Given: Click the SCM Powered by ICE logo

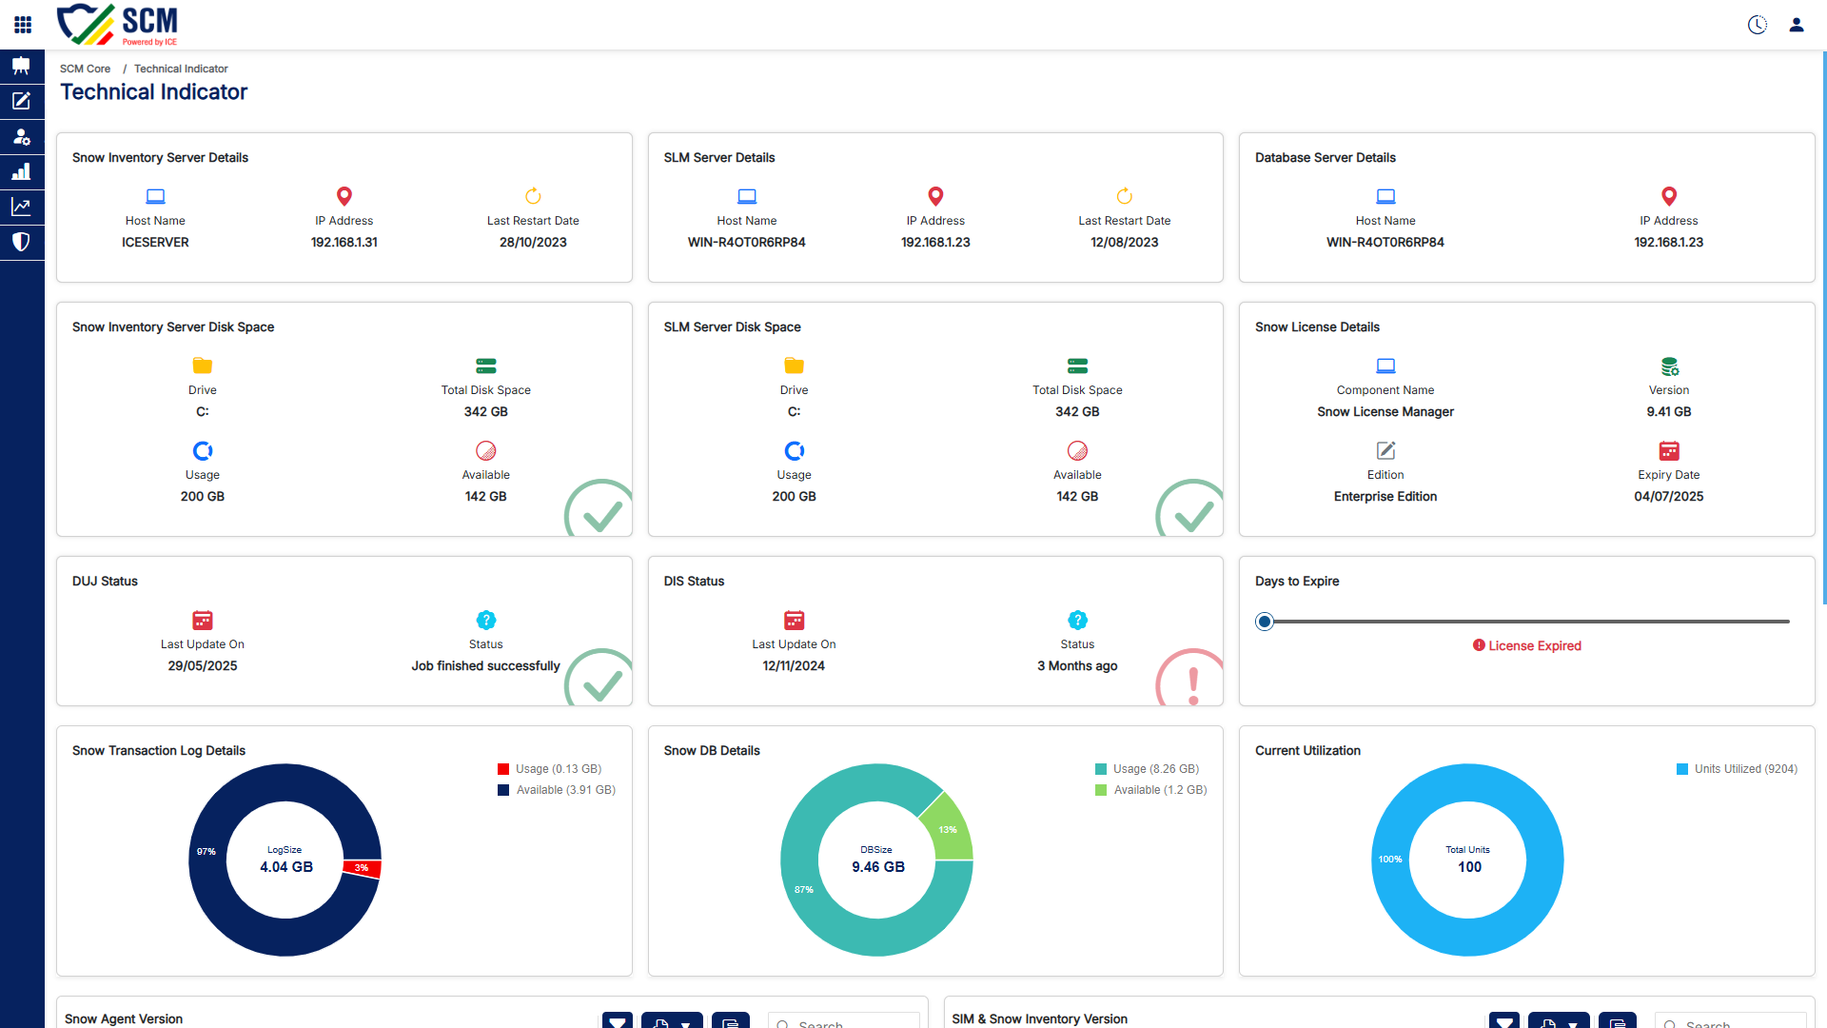Looking at the screenshot, I should [117, 25].
